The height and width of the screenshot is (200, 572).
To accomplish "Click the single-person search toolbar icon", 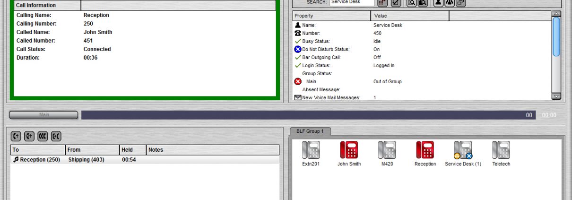I will click(x=438, y=3).
